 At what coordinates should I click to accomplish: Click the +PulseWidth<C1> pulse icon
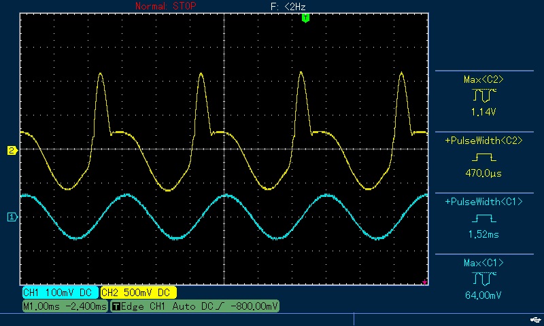coord(483,218)
